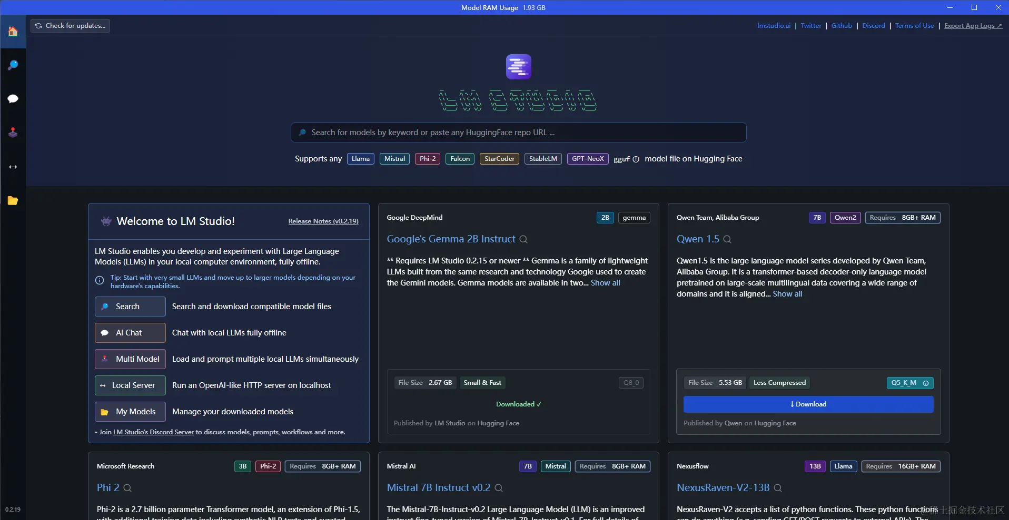This screenshot has height=520, width=1009.
Task: Open the Multi Model playground sidebar icon
Action: tap(13, 132)
